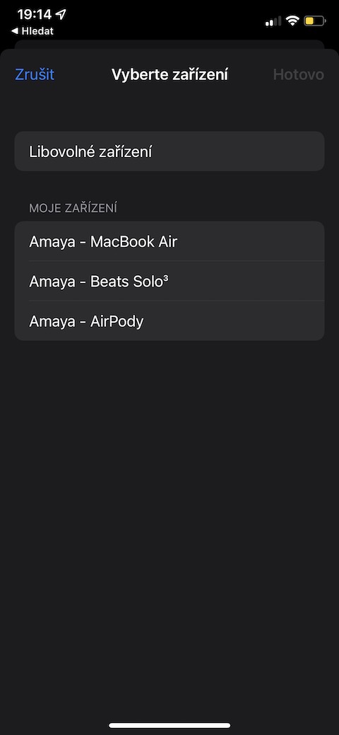Choose Amaya - MacBook Air device
339x735 pixels.
169,241
